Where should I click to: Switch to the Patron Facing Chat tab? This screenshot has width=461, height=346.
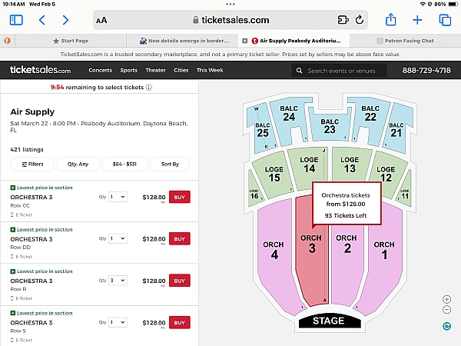point(406,41)
